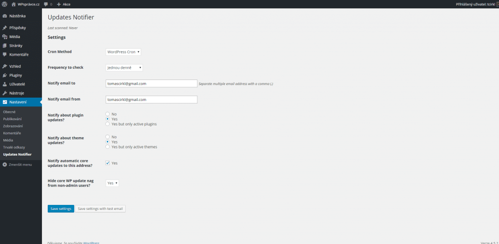
Task: Click Přihlášený uživatel: tcirkl account link
Action: 476,4
